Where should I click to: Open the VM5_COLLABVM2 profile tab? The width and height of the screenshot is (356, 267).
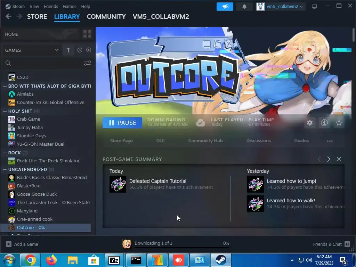click(x=161, y=17)
